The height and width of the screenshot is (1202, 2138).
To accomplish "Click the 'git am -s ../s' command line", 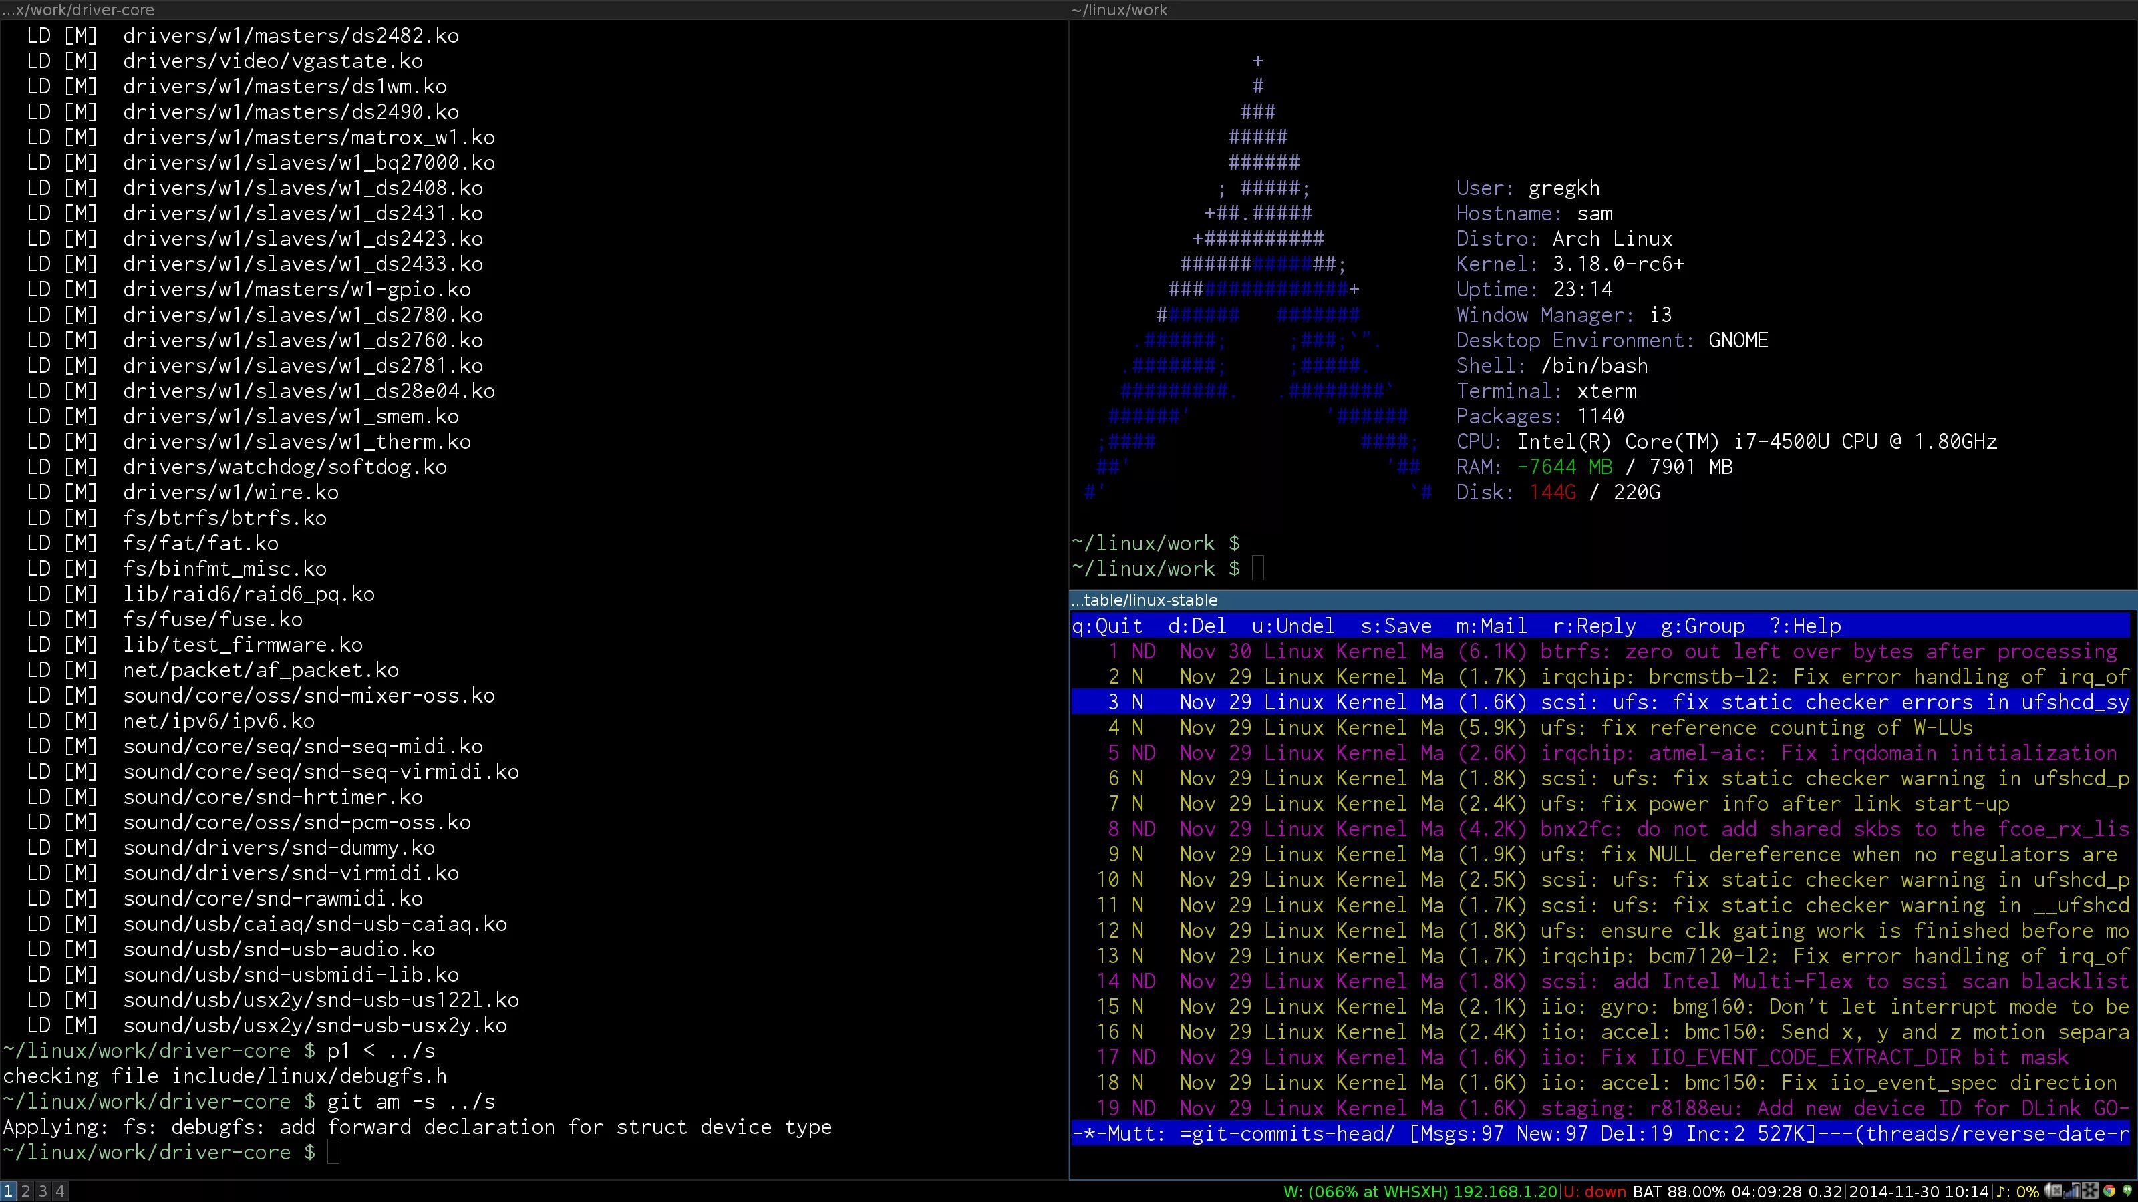I will [x=411, y=1102].
